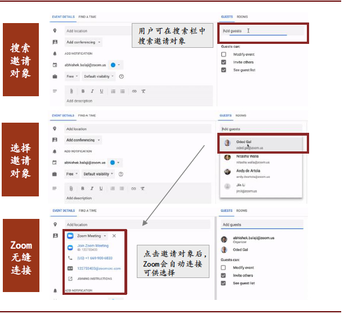Open the Zoom Meeting conferencing dropdown

pyautogui.click(x=92, y=236)
